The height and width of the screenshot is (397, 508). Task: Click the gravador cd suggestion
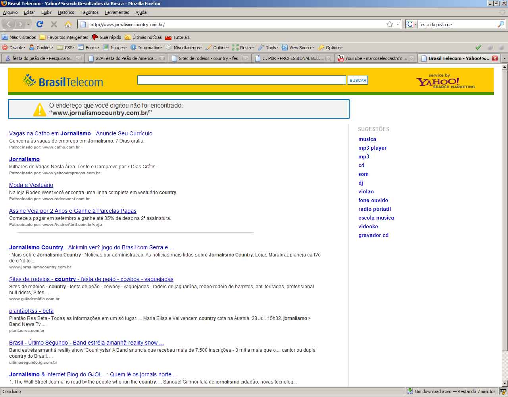[373, 235]
